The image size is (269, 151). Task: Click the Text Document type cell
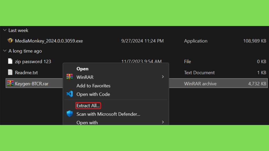coord(199,73)
